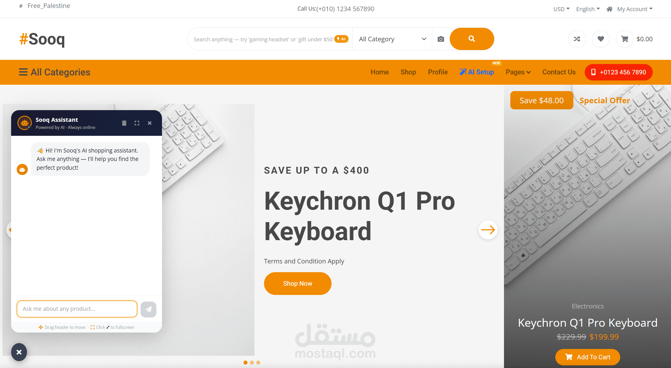Open the My Account dropdown
This screenshot has width=671, height=368.
635,9
